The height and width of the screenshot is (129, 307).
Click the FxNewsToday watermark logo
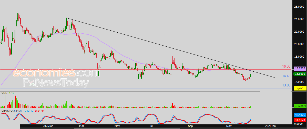(56, 83)
